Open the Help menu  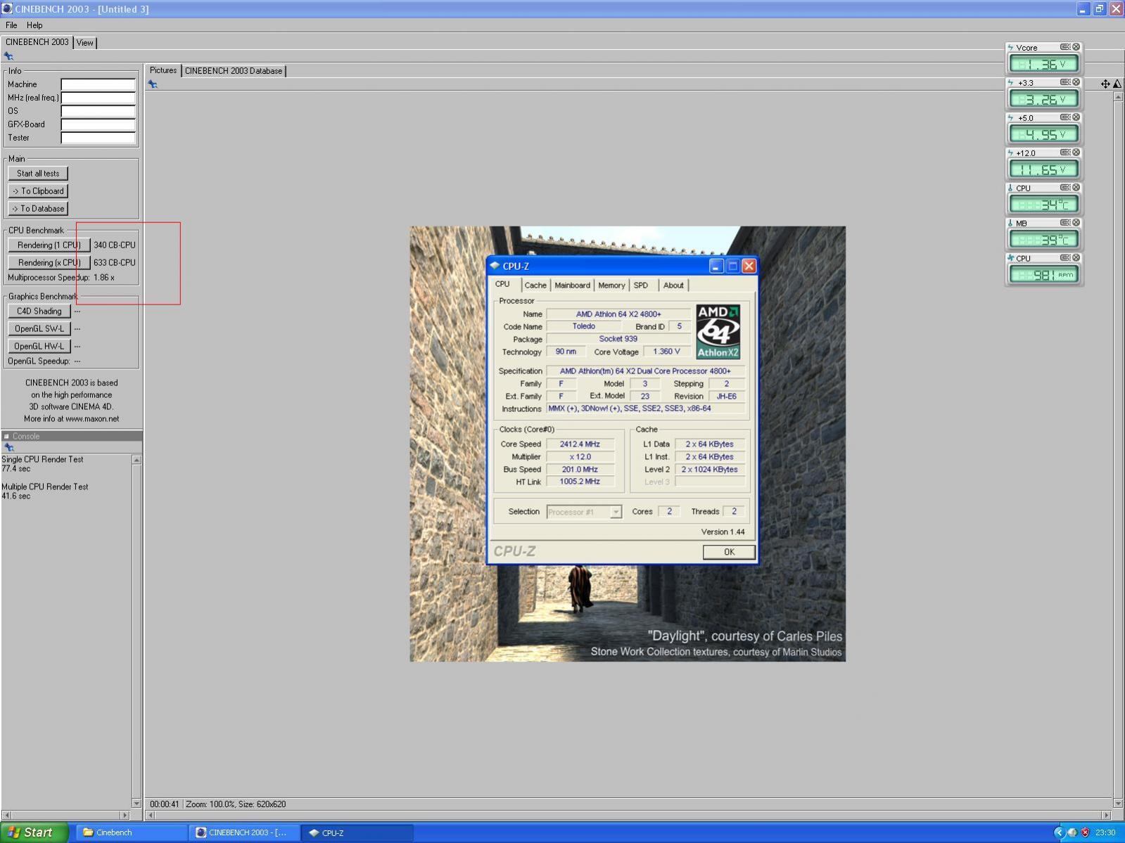34,25
